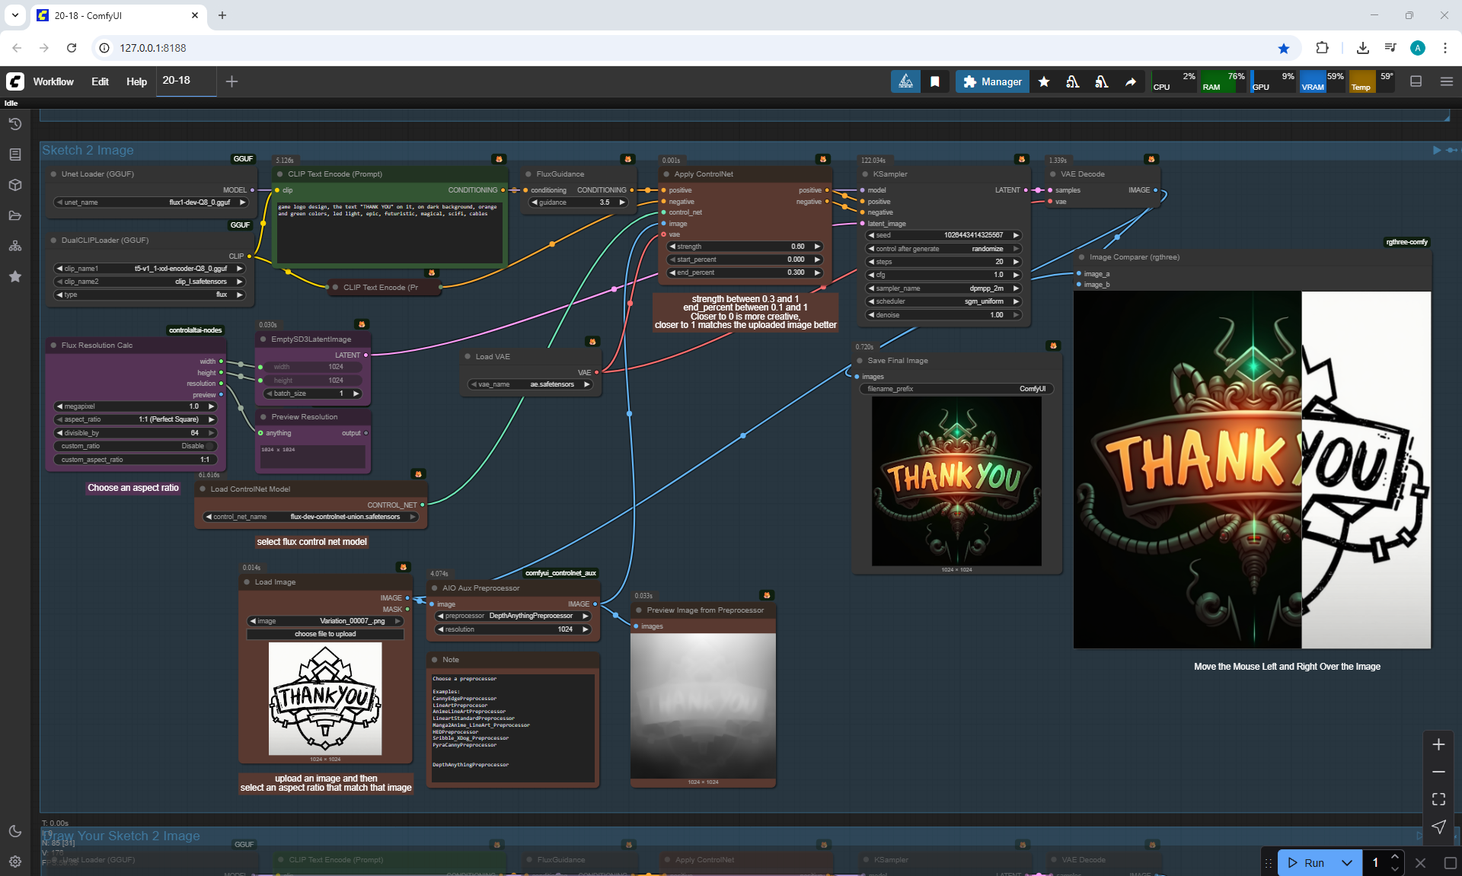Toggle the bottom panel icon in top bar
Image resolution: width=1462 pixels, height=876 pixels.
pos(1416,81)
